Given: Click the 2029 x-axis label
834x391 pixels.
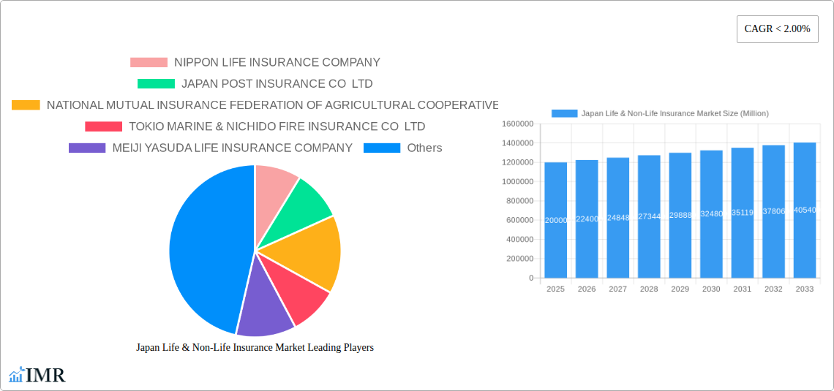Looking at the screenshot, I should (680, 289).
